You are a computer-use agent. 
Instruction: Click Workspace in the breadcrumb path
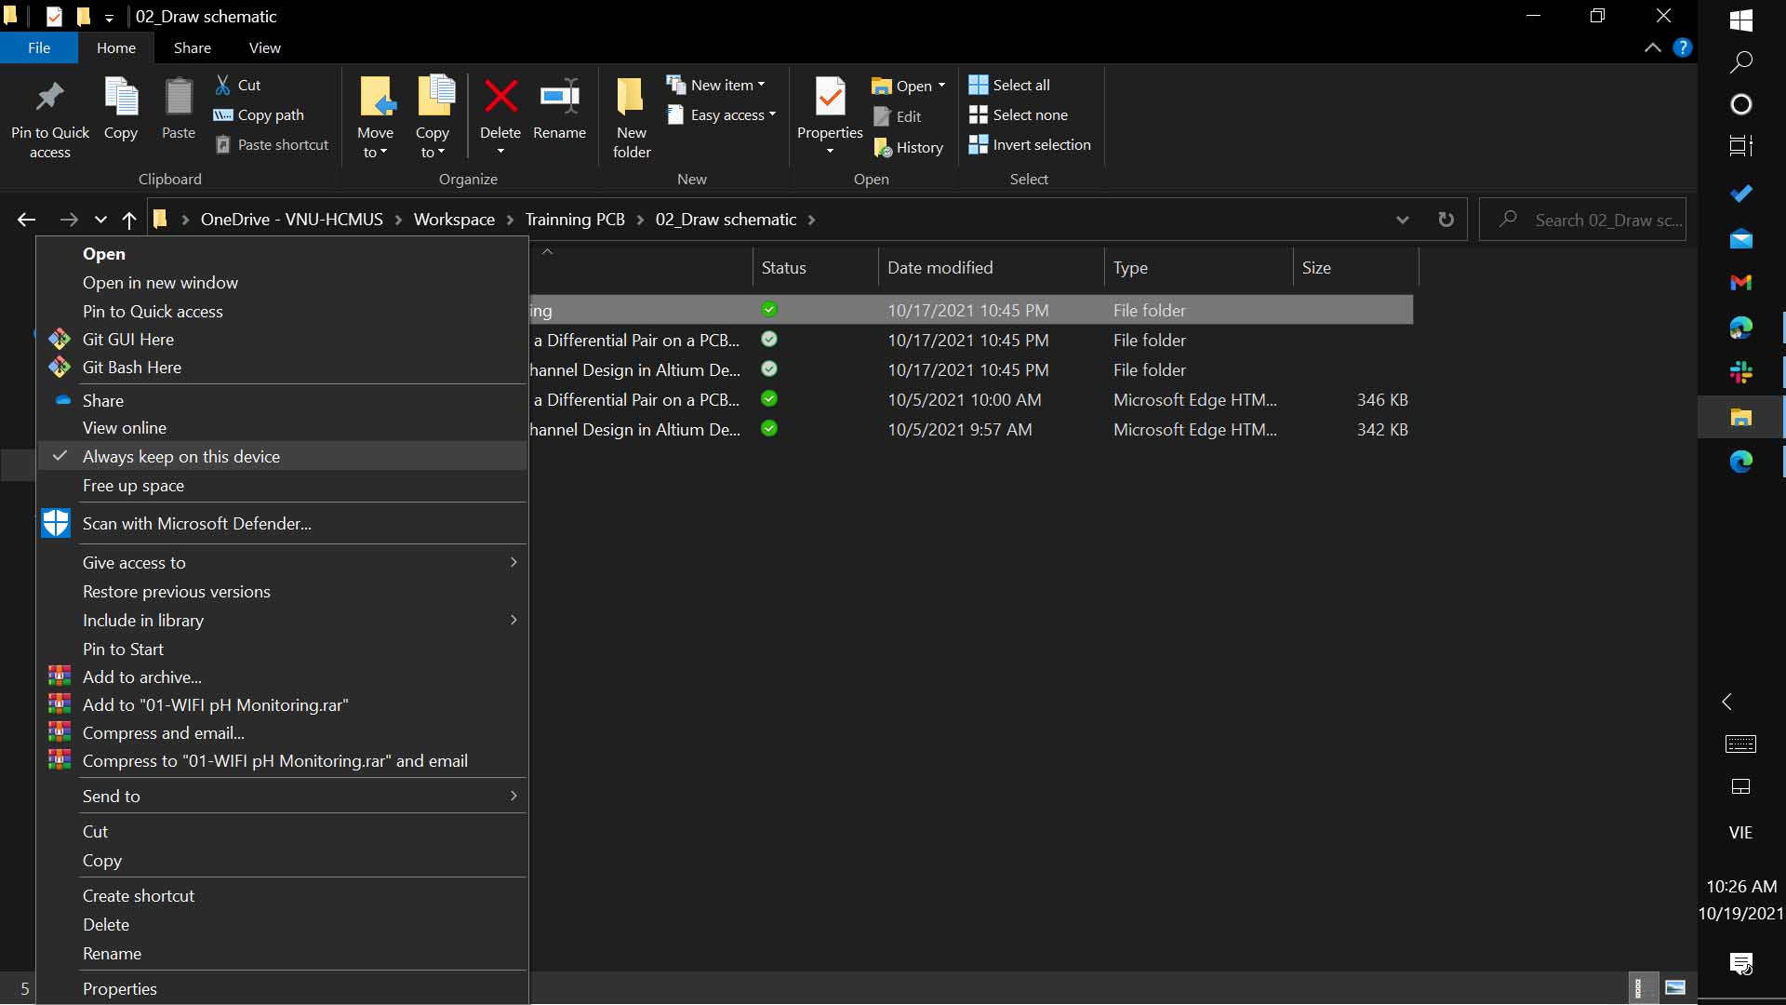pos(454,220)
